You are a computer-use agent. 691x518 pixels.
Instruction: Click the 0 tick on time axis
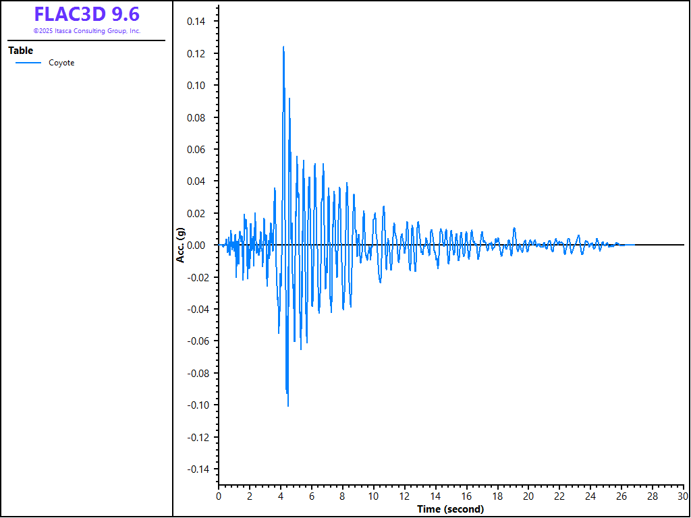219,496
